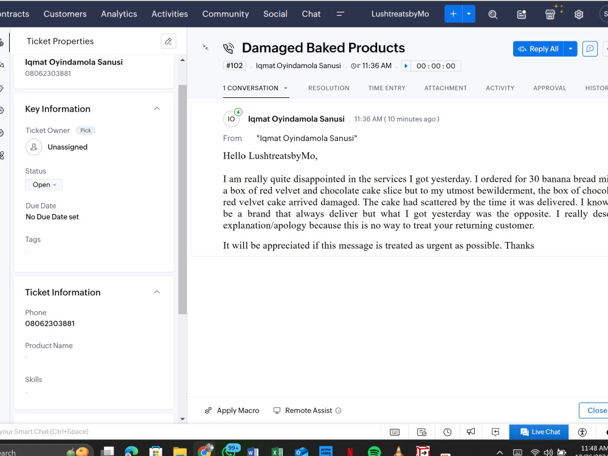Click the Phone value 08062303881 under Ticket Information

[50, 323]
